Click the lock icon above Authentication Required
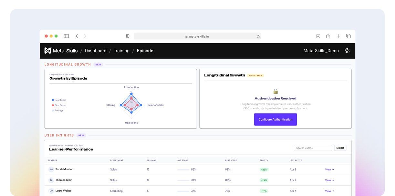395x196 pixels. 275,91
